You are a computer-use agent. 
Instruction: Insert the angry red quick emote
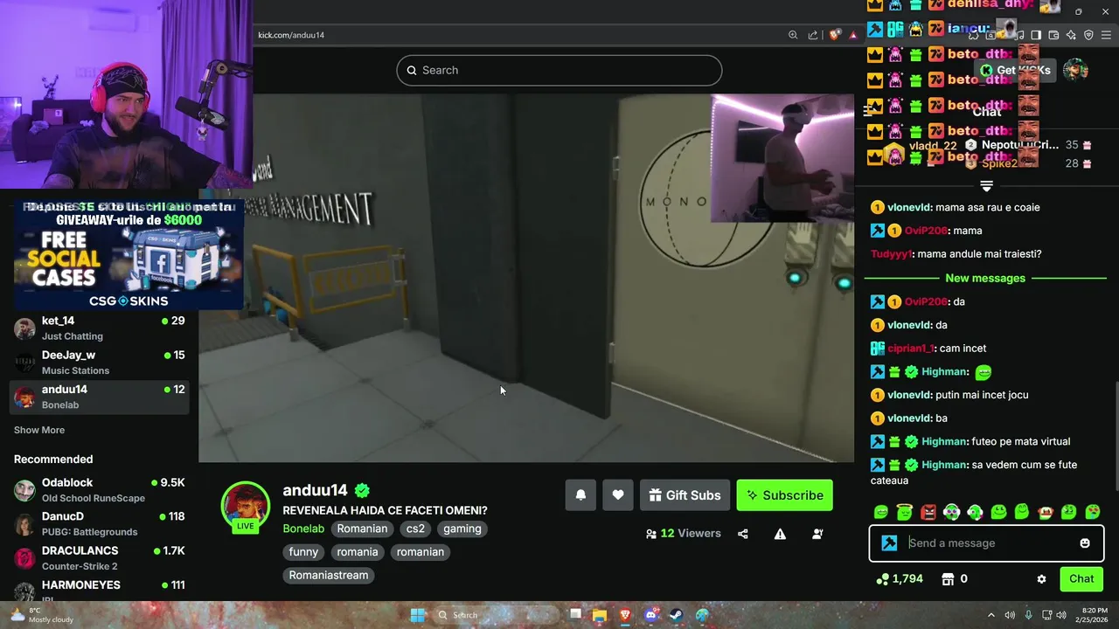(928, 512)
